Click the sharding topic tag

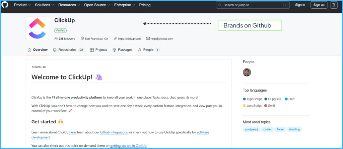click(x=294, y=129)
